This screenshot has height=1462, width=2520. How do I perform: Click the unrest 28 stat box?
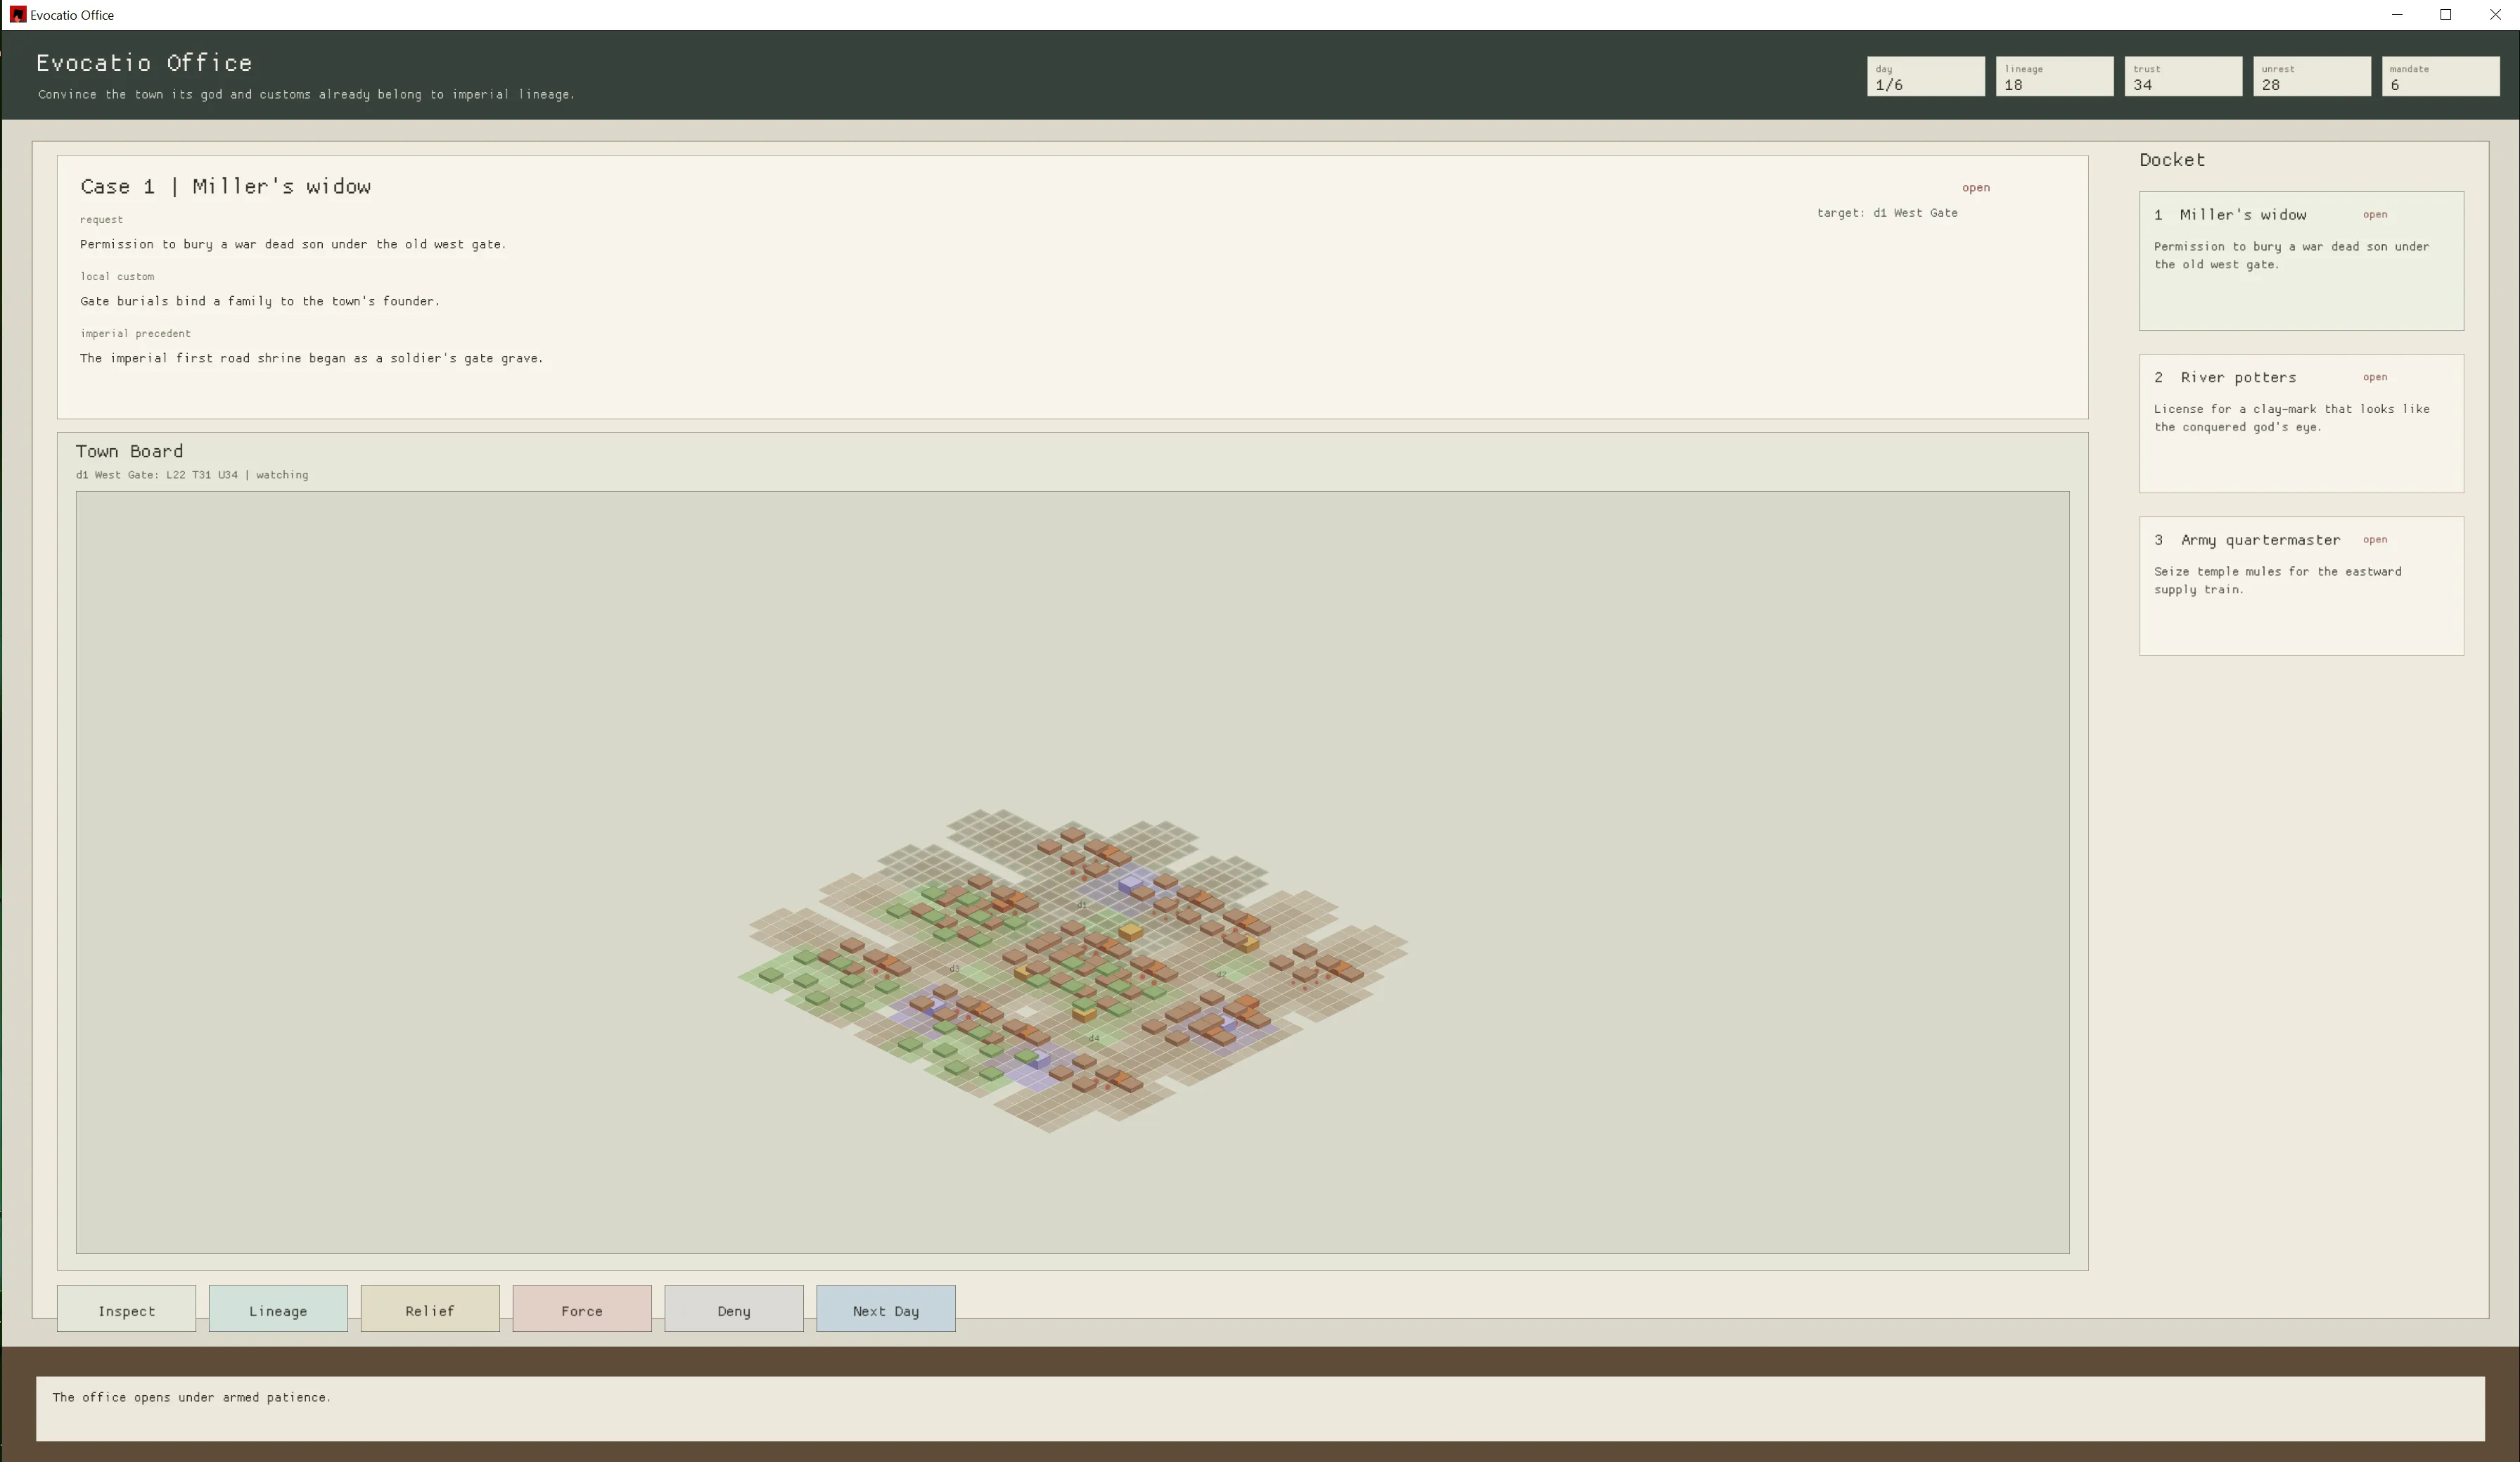tap(2311, 76)
